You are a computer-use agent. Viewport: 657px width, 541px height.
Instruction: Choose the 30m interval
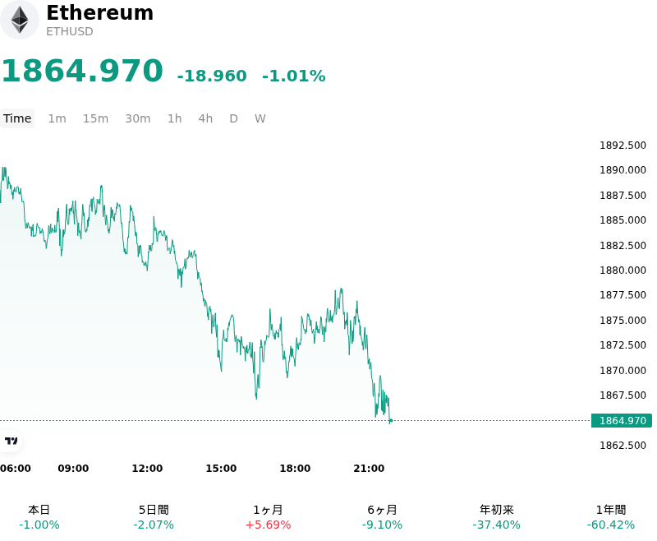click(138, 118)
